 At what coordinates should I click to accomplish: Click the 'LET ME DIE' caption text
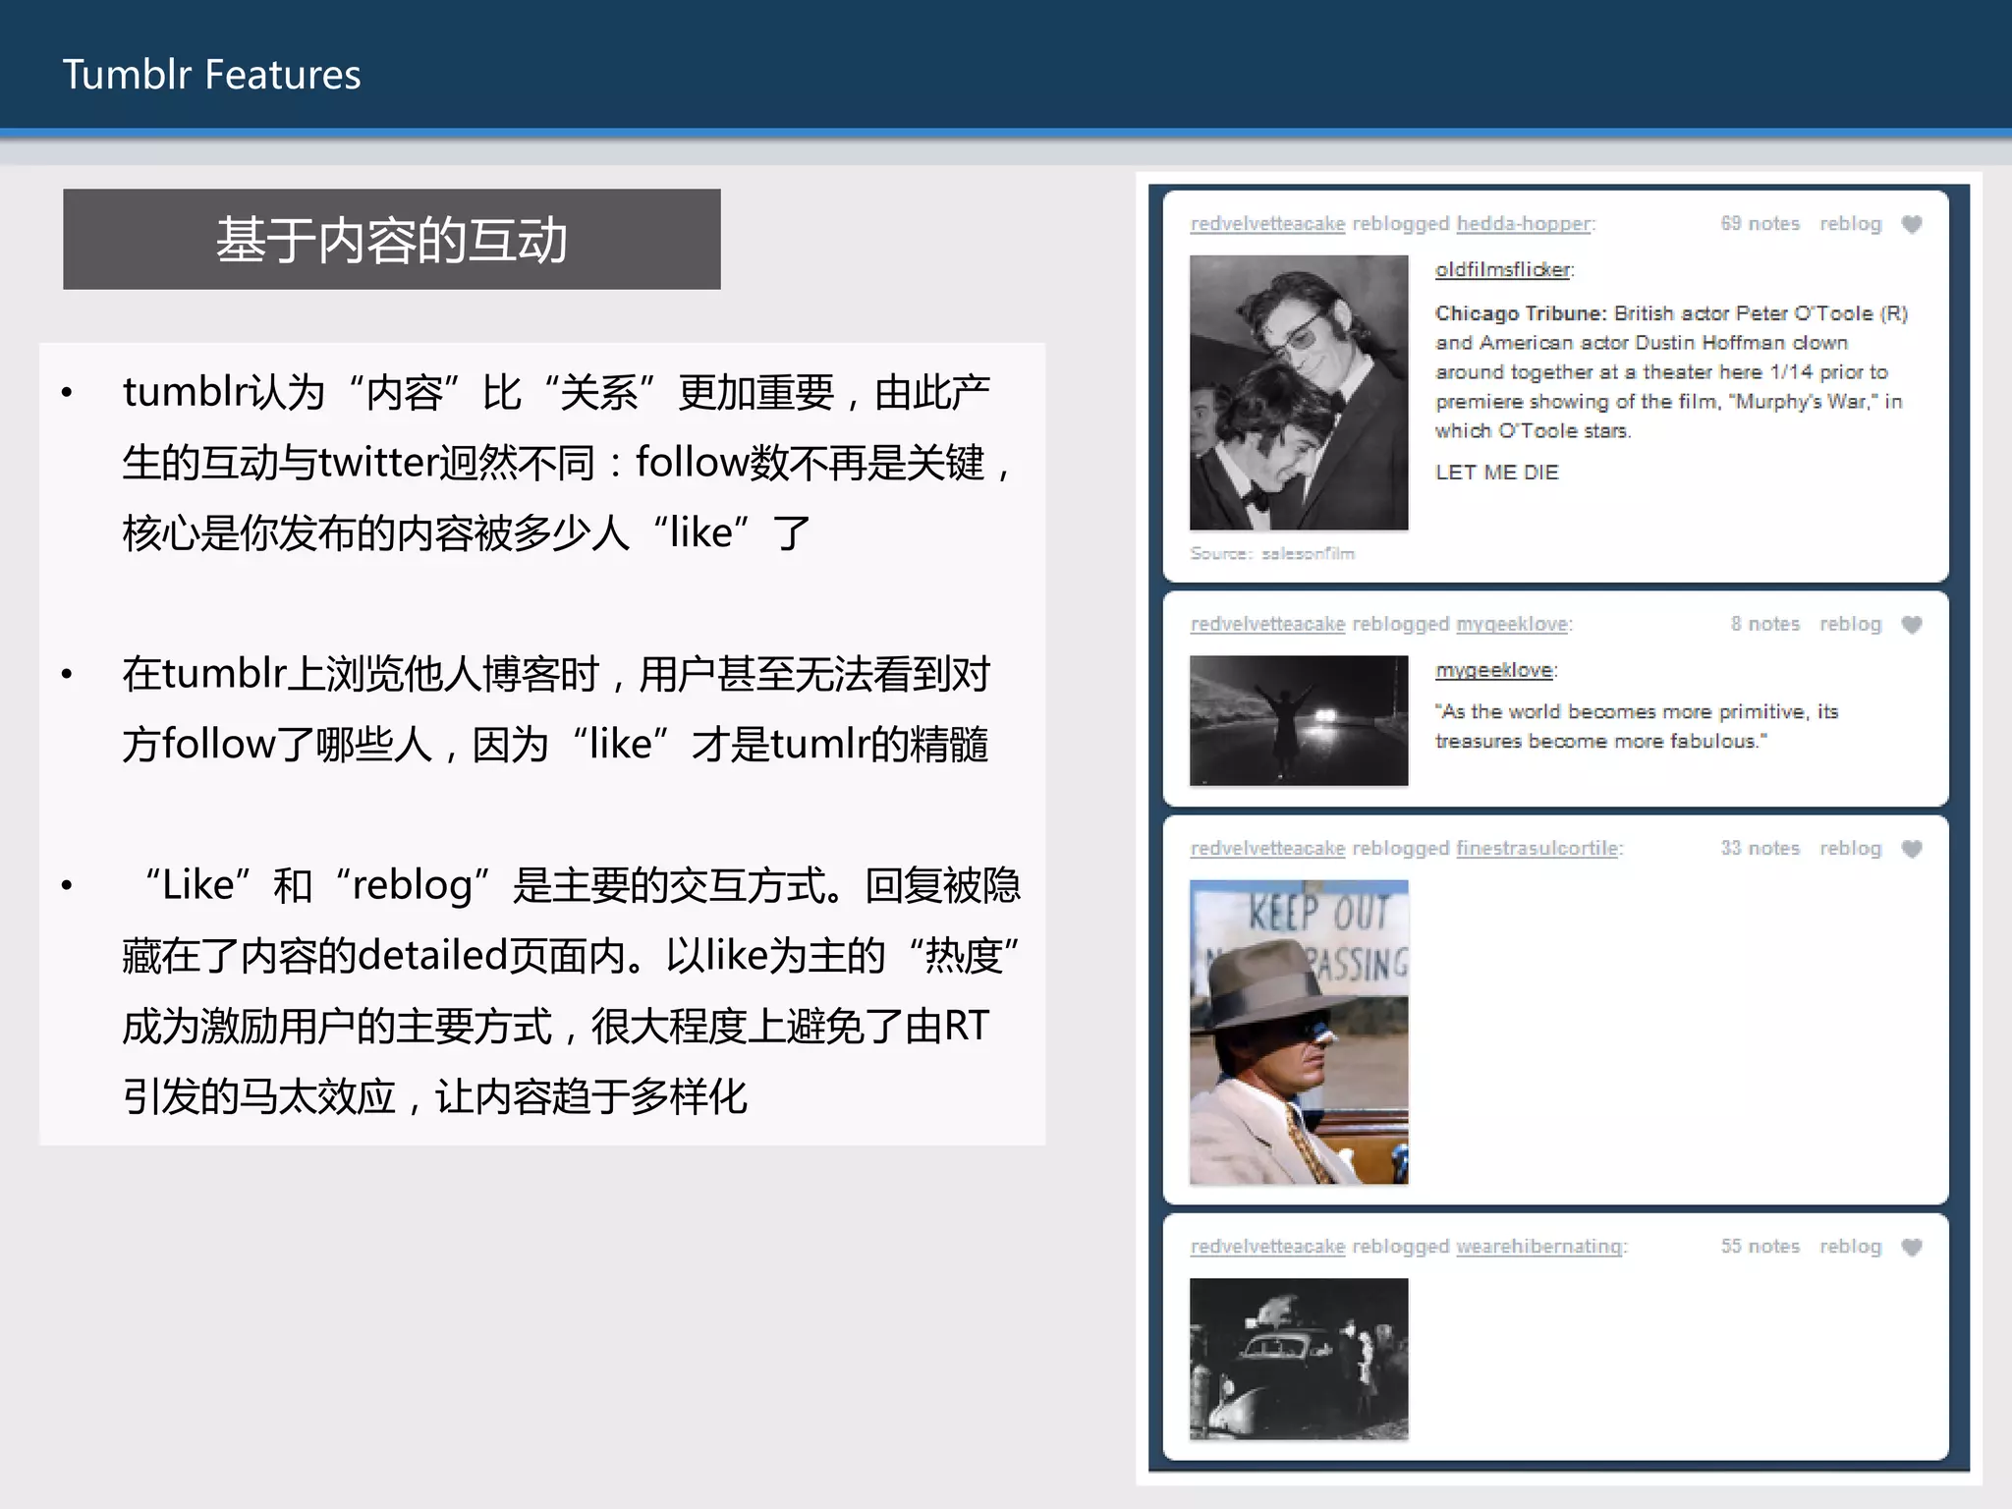(1496, 473)
